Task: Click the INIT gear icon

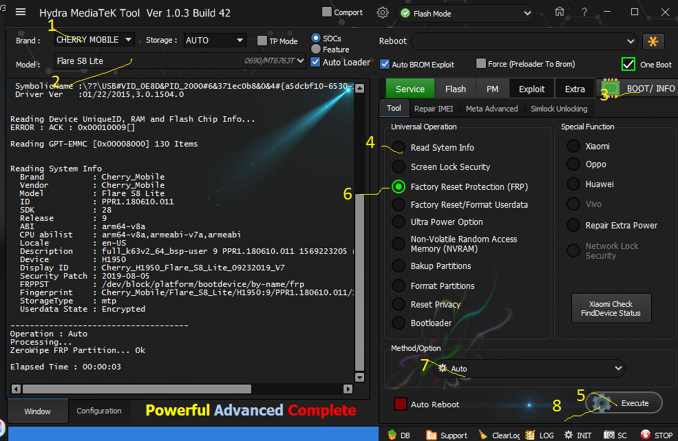Action: coord(568,435)
